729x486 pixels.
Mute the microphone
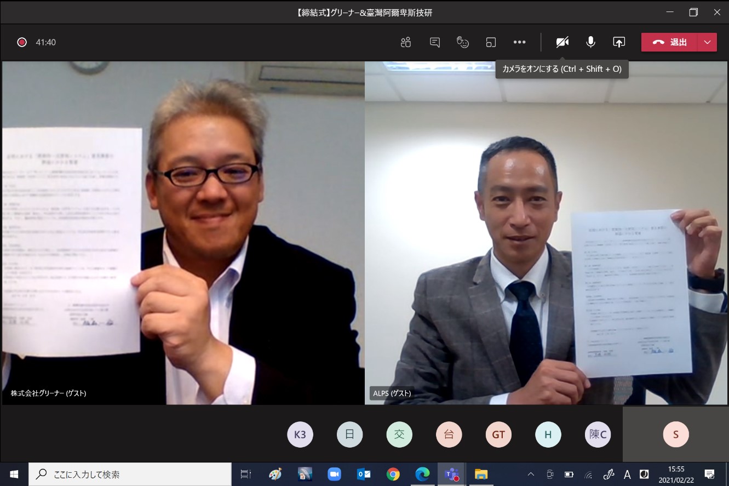click(590, 42)
